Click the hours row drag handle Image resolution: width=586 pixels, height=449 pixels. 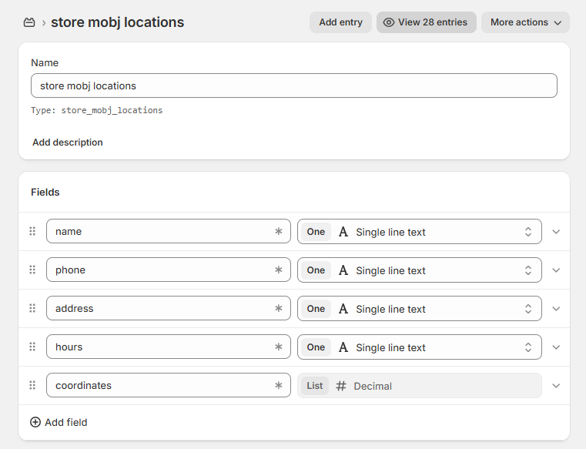[32, 347]
